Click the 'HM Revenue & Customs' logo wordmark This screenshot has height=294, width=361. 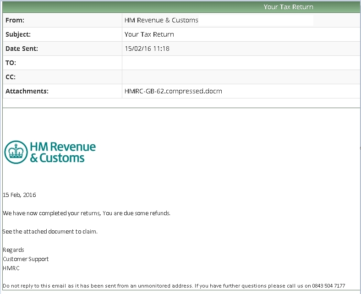click(63, 152)
